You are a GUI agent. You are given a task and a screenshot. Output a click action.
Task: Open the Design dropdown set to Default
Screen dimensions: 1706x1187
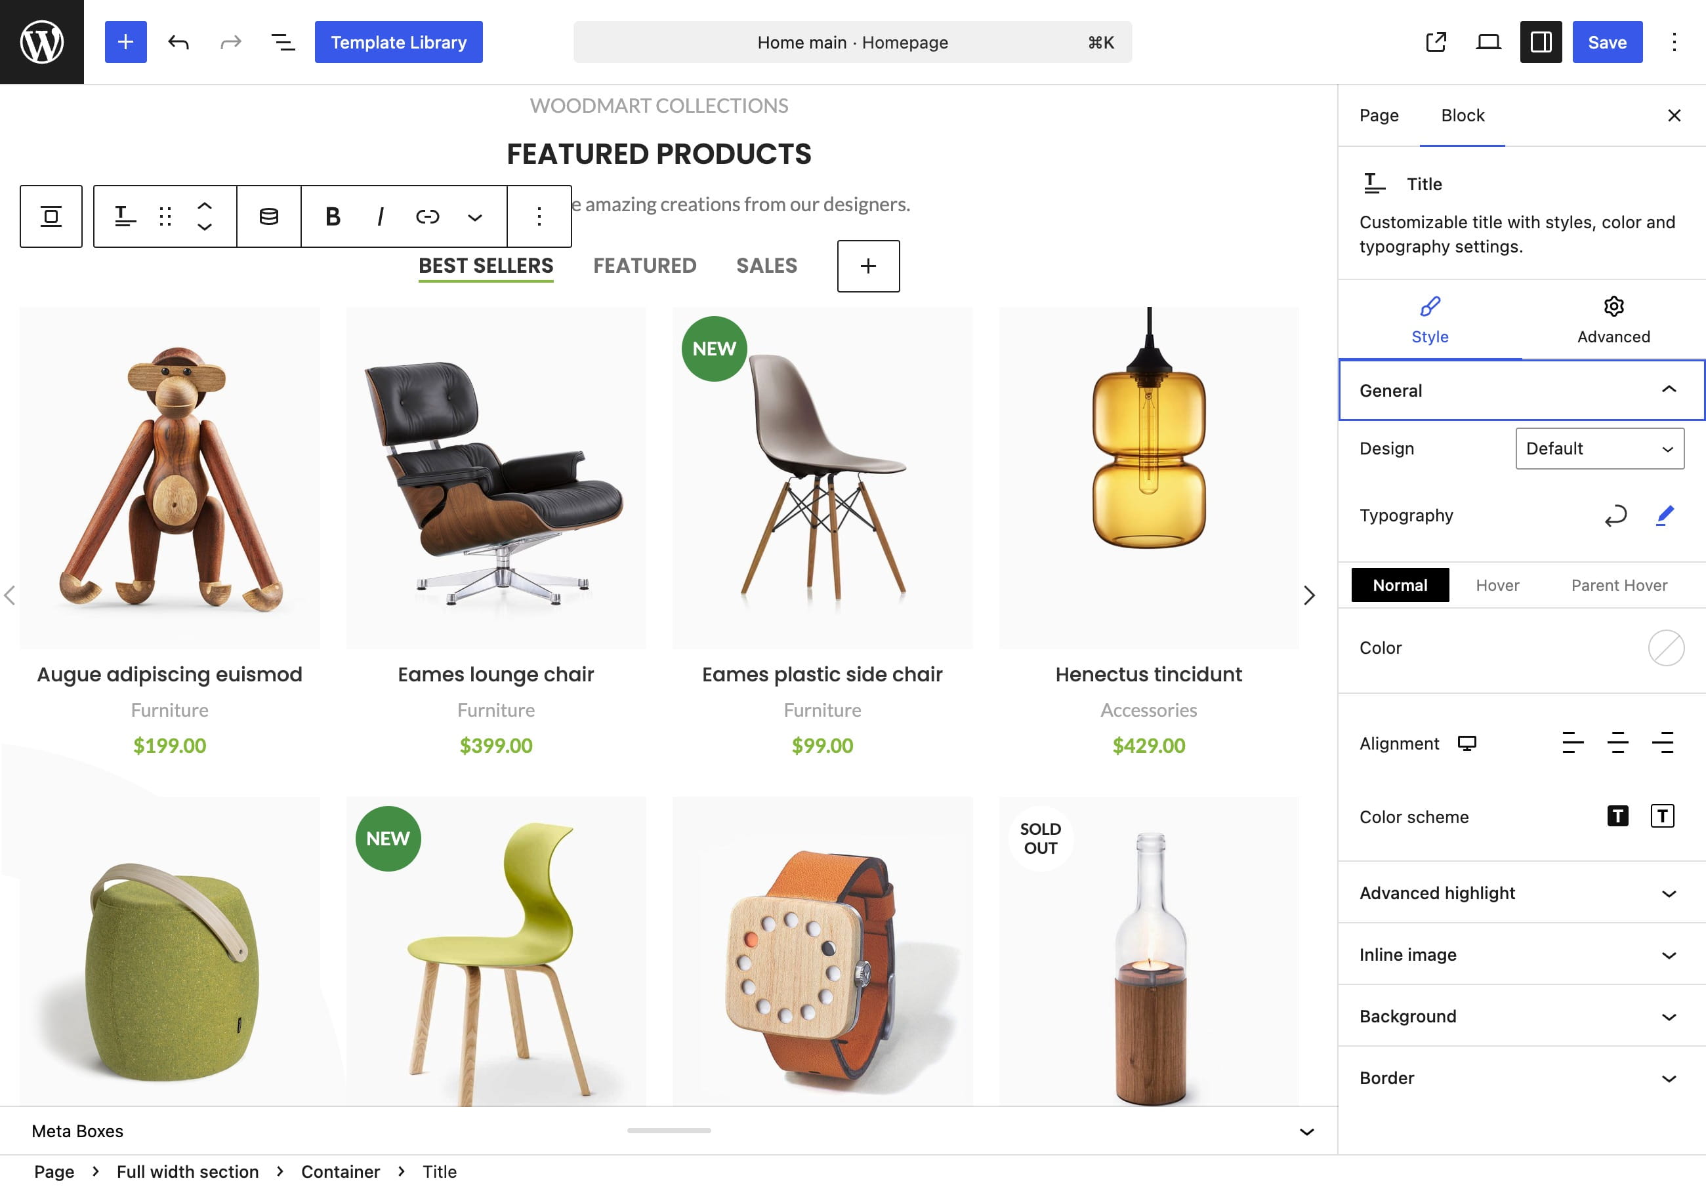pos(1599,449)
